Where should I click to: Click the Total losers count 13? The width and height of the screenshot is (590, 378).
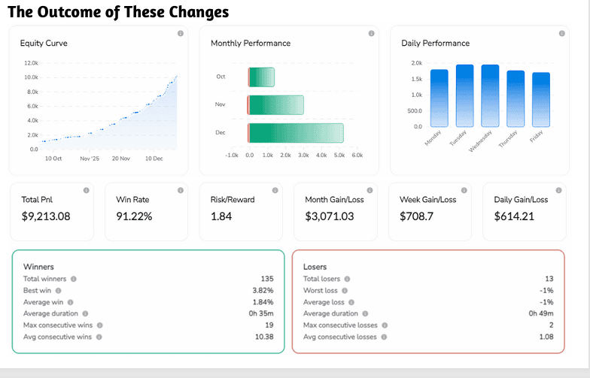(x=549, y=279)
